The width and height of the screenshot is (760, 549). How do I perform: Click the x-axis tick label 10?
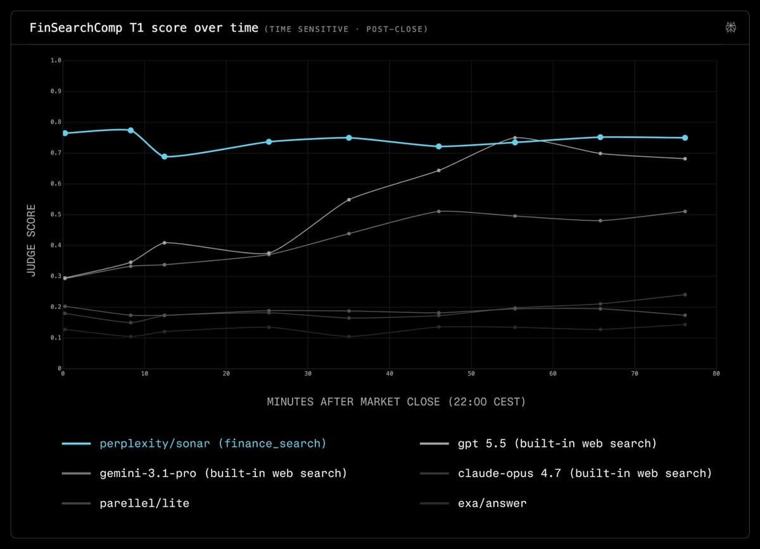click(144, 374)
